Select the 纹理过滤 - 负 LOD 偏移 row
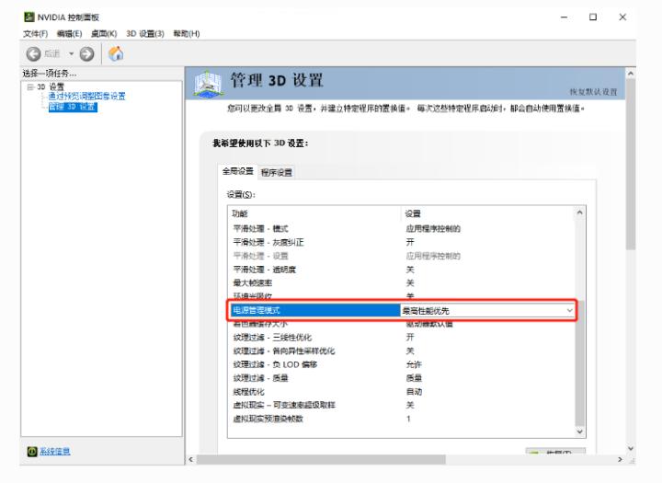662x483 pixels. click(403, 364)
